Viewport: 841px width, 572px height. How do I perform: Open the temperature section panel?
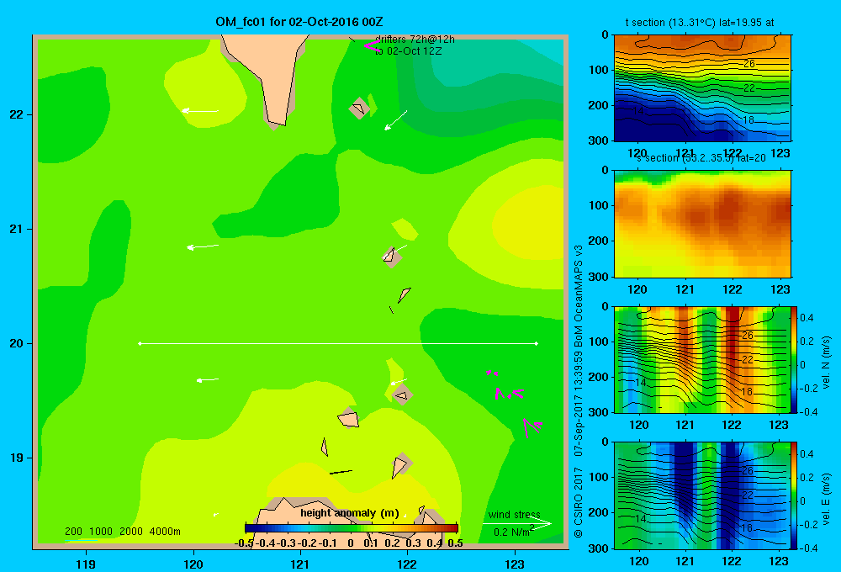702,87
